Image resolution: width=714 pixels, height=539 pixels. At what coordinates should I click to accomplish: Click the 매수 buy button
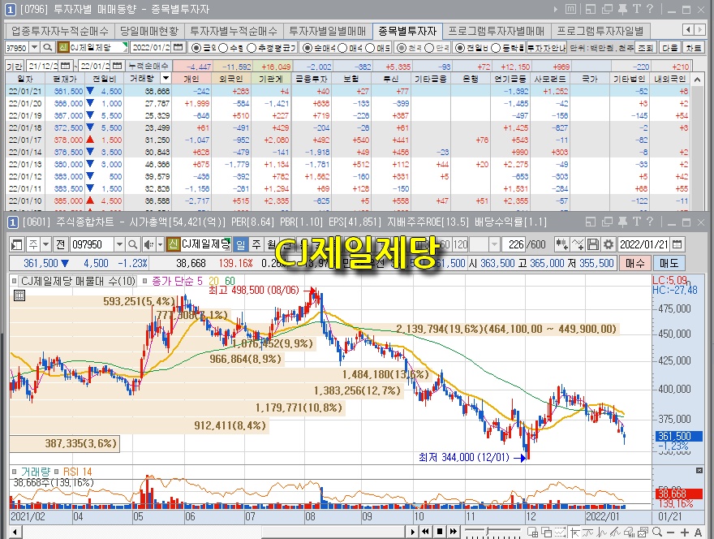[635, 263]
